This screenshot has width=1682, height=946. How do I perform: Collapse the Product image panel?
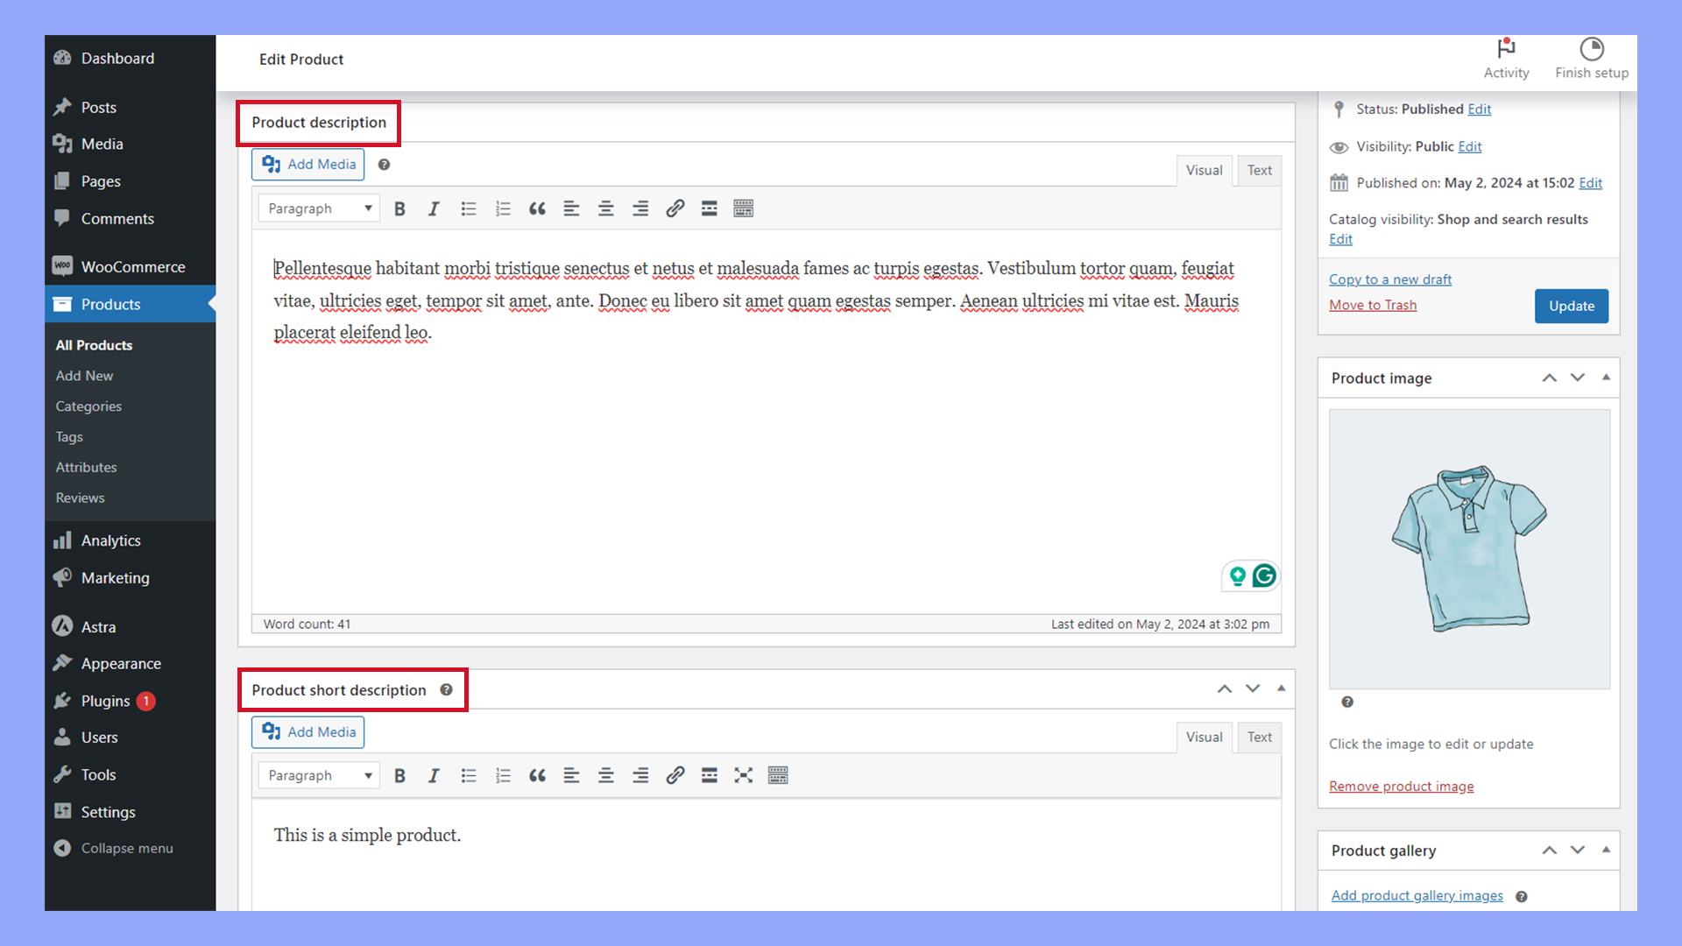click(1606, 377)
